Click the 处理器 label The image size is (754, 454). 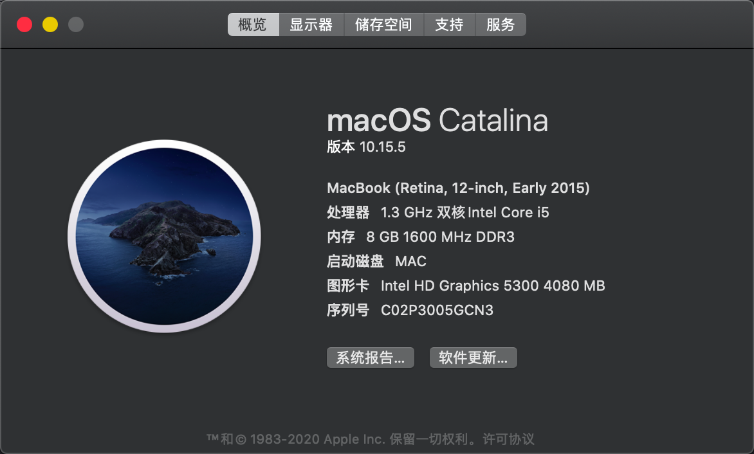click(x=348, y=212)
